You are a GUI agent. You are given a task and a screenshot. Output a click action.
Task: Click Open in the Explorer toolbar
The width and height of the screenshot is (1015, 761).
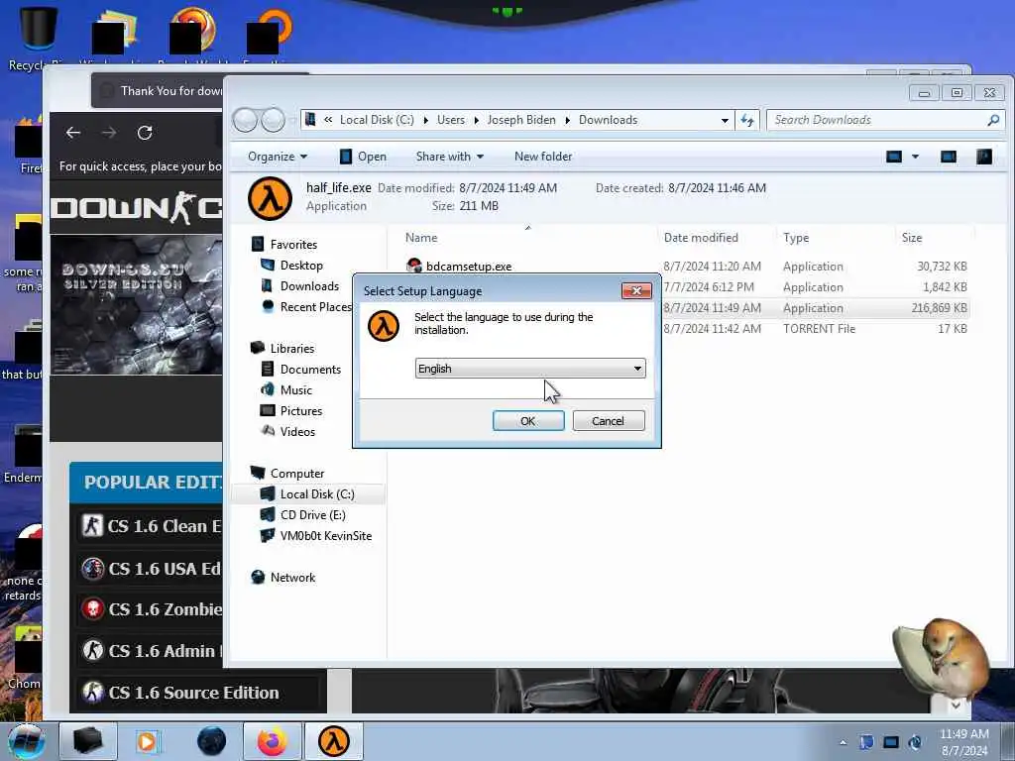click(x=363, y=157)
